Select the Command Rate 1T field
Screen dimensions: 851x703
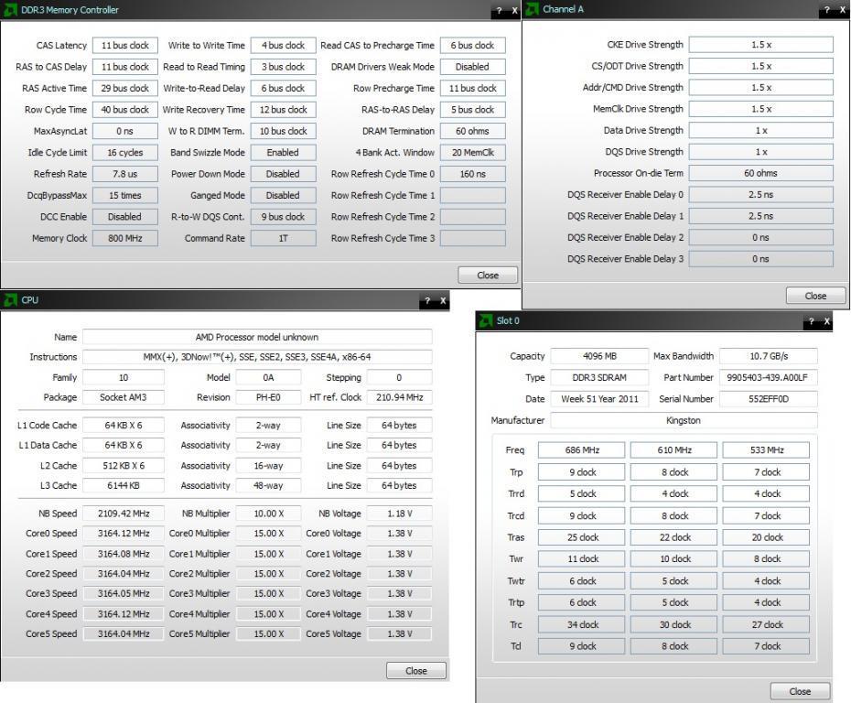(284, 238)
